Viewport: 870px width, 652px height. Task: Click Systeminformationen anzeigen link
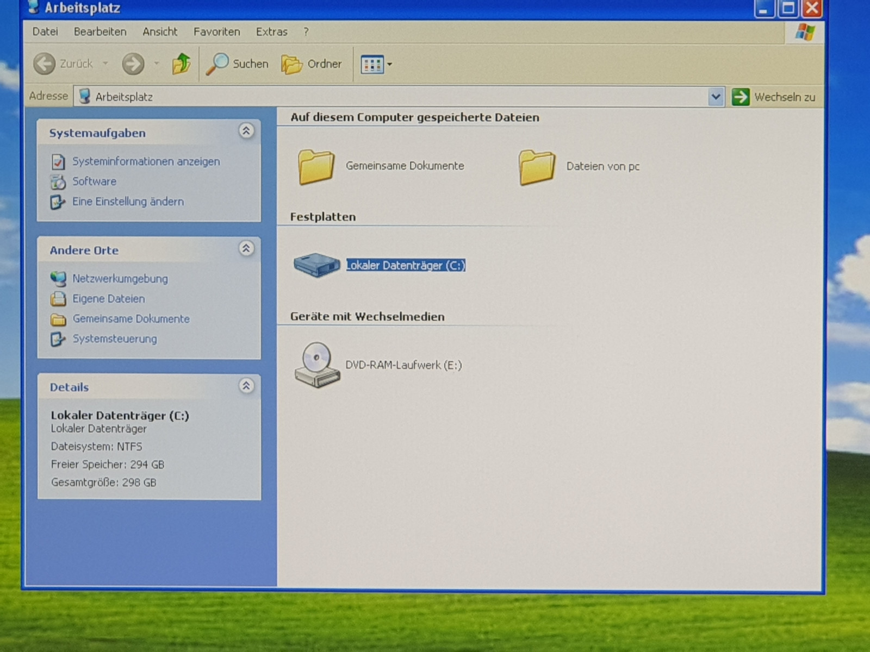(x=146, y=161)
